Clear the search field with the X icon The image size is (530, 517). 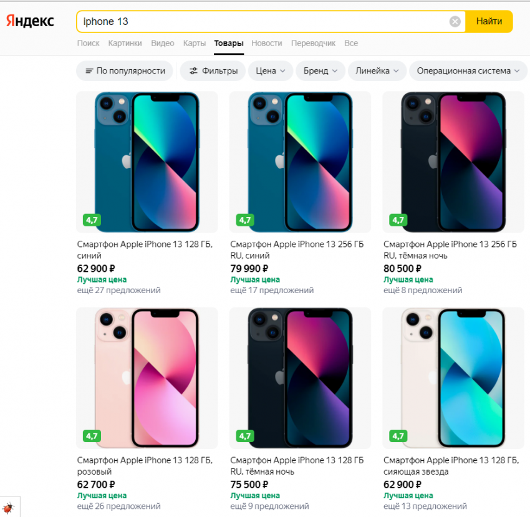[455, 22]
